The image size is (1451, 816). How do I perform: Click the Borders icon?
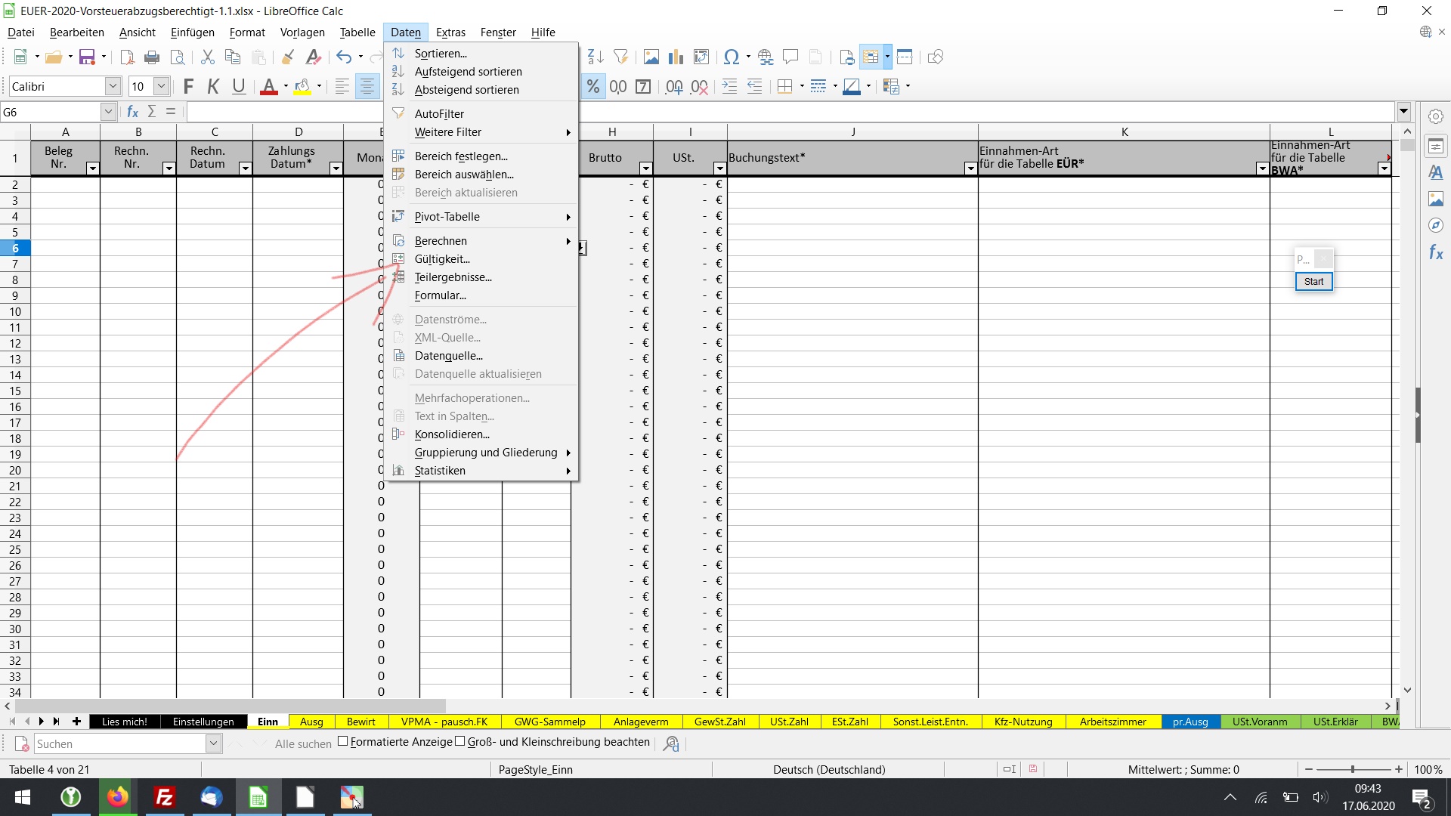pos(784,87)
